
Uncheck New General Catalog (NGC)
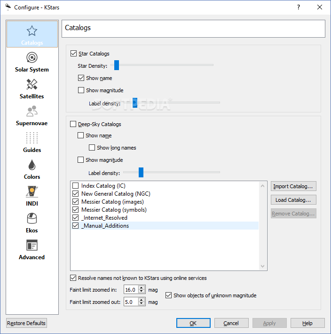point(76,194)
